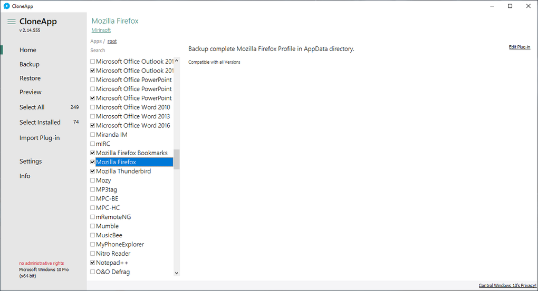Open Restore in the sidebar

click(x=30, y=78)
